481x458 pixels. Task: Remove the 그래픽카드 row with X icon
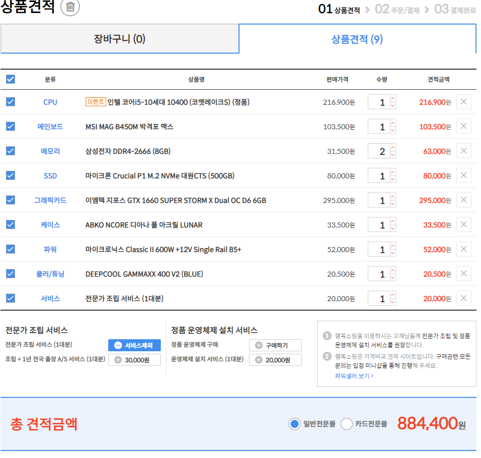463,200
